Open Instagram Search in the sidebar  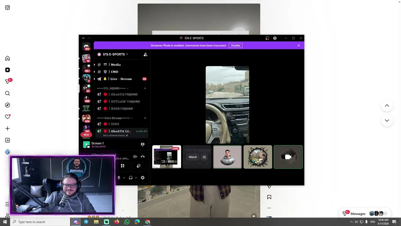tap(8, 93)
